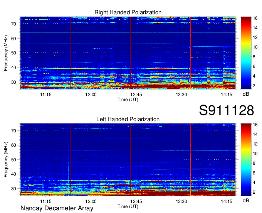This screenshot has width=262, height=213.
Task: Click the S911128 label
Action: pyautogui.click(x=227, y=110)
